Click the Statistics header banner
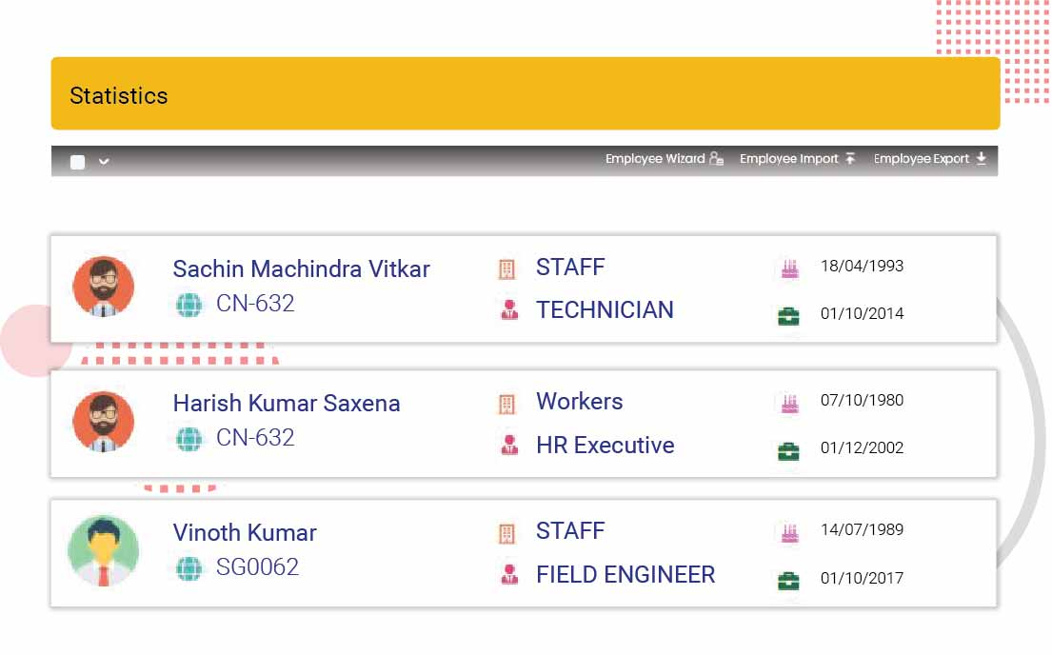Image resolution: width=1052 pixels, height=655 pixels. 524,92
